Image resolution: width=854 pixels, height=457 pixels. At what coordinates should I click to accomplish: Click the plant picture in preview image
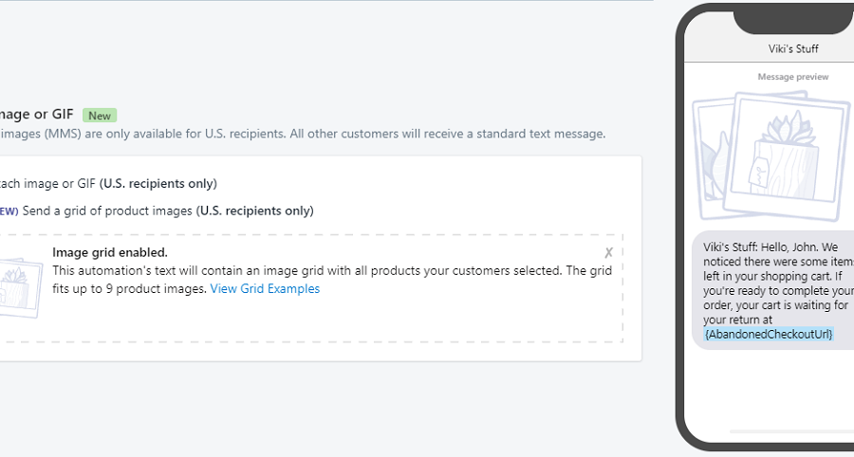(782, 152)
